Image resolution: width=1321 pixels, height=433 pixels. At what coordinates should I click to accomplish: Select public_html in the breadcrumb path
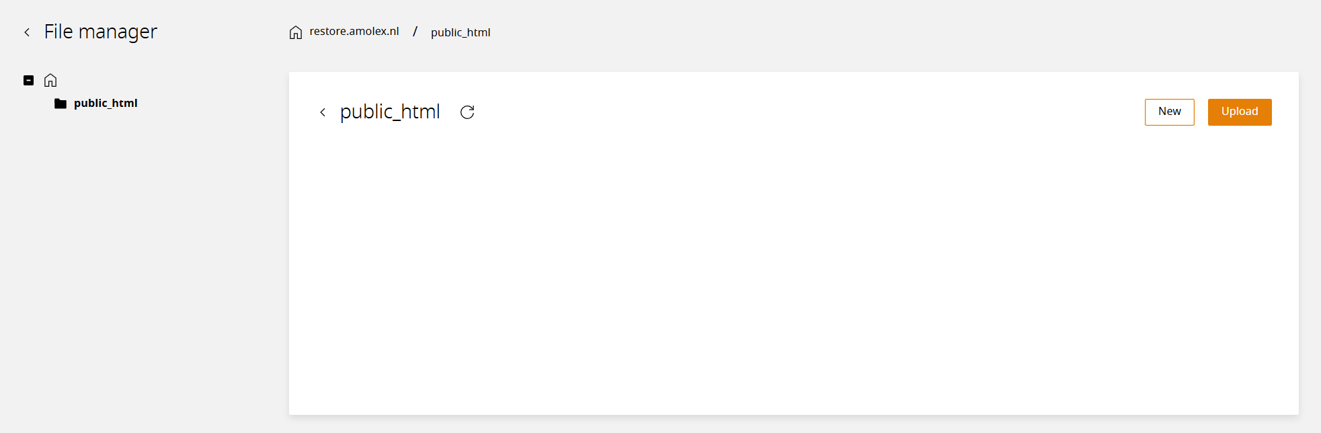pyautogui.click(x=461, y=32)
